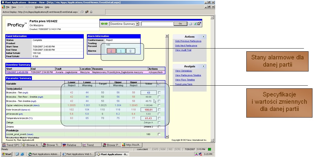Screen dimensions: 314x158
Task: Open Plant Applications Admini... taskbar window
Action: [x=44, y=154]
